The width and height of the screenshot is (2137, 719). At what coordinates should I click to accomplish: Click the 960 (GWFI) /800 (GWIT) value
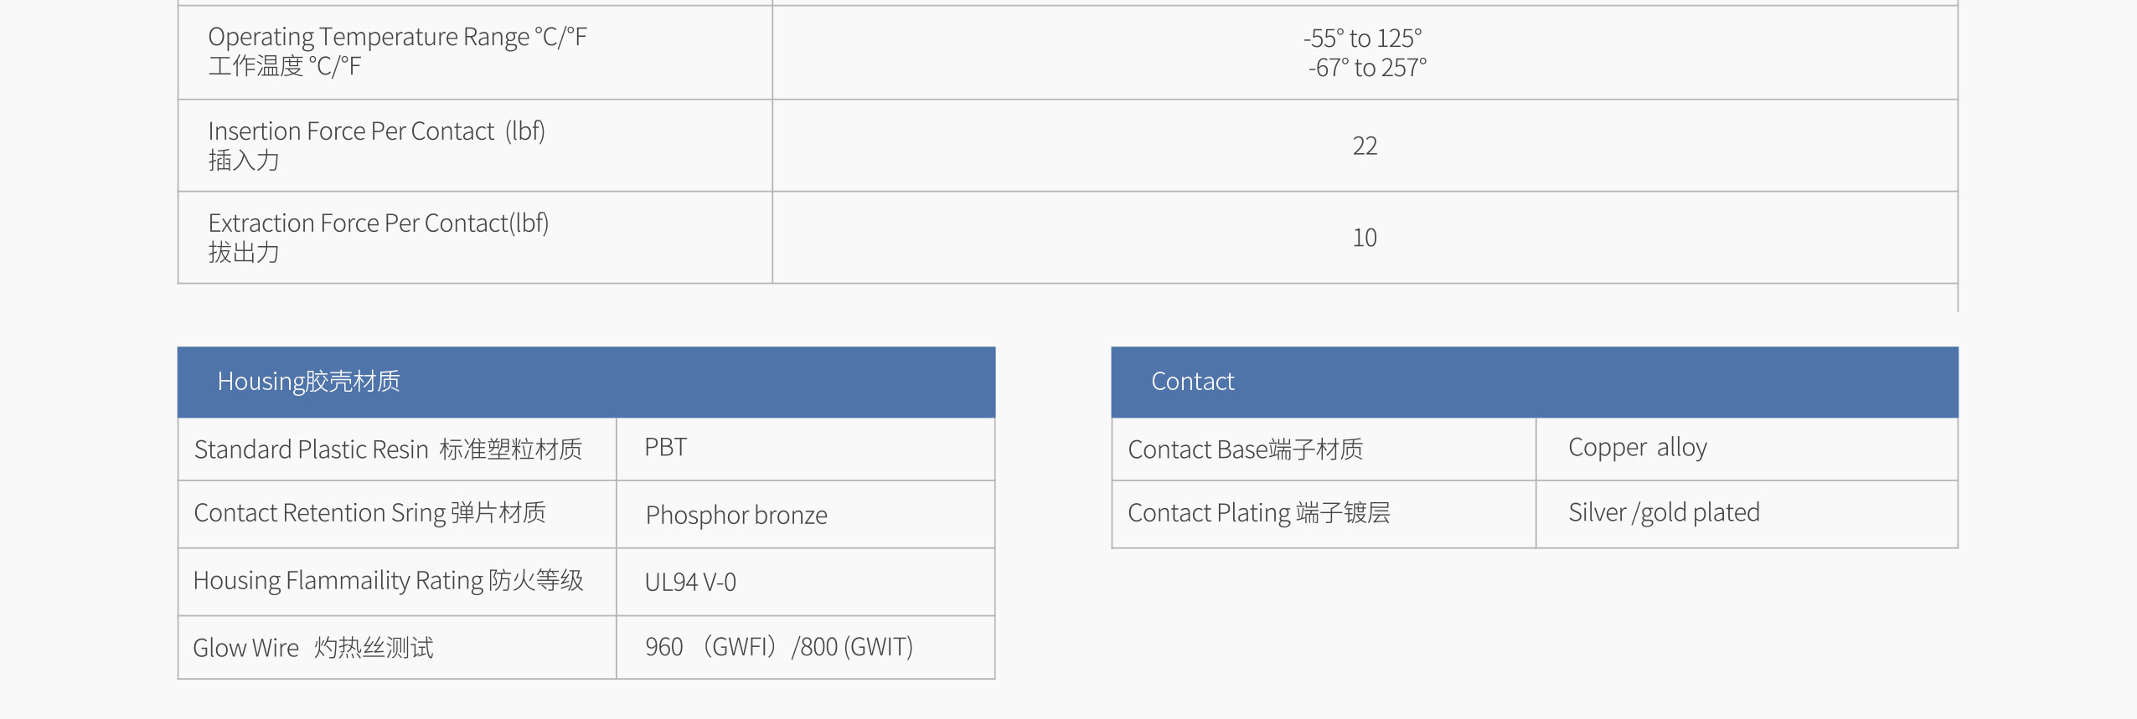pos(779,647)
